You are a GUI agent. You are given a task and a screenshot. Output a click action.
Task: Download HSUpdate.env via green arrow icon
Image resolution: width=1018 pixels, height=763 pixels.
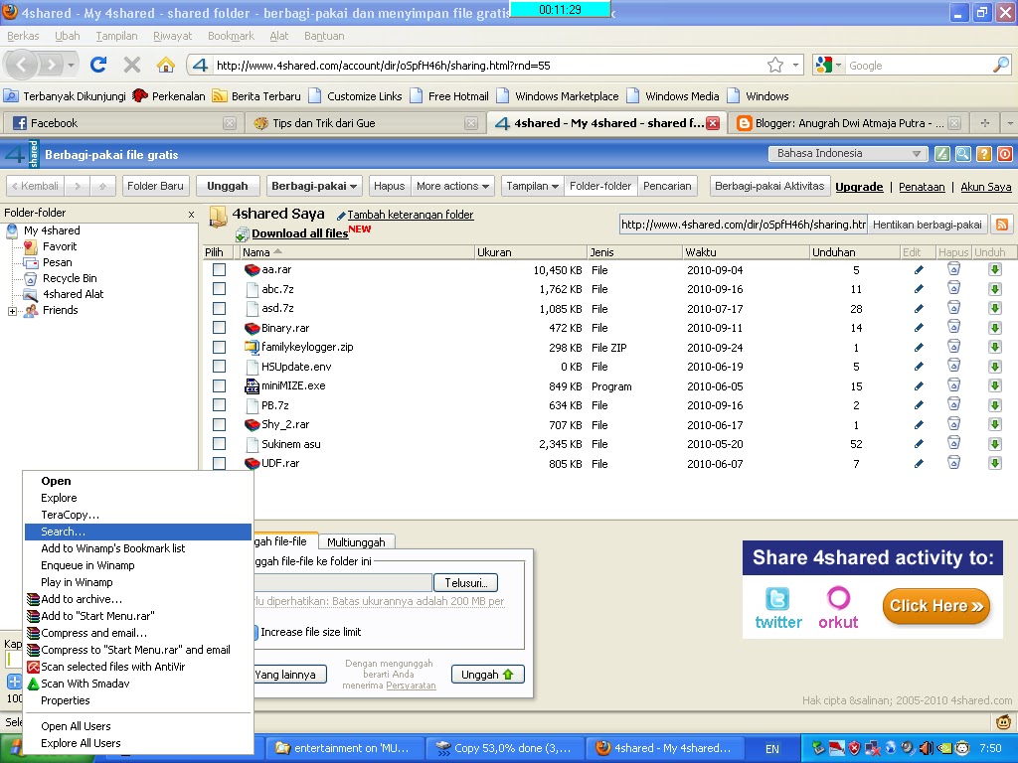click(x=994, y=367)
